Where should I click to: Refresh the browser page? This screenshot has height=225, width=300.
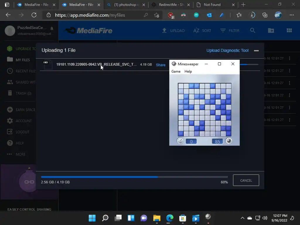tap(34, 15)
